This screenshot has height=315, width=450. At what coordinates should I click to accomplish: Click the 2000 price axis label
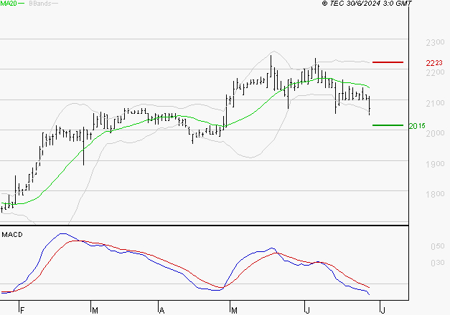click(x=435, y=133)
